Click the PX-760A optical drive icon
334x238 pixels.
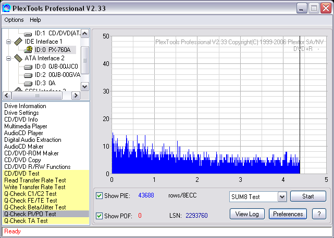click(28, 50)
